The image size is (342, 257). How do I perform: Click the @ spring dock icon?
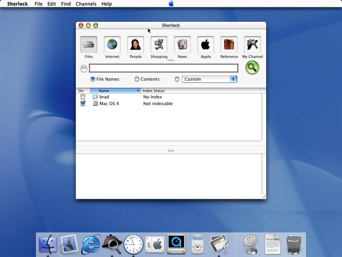250,244
